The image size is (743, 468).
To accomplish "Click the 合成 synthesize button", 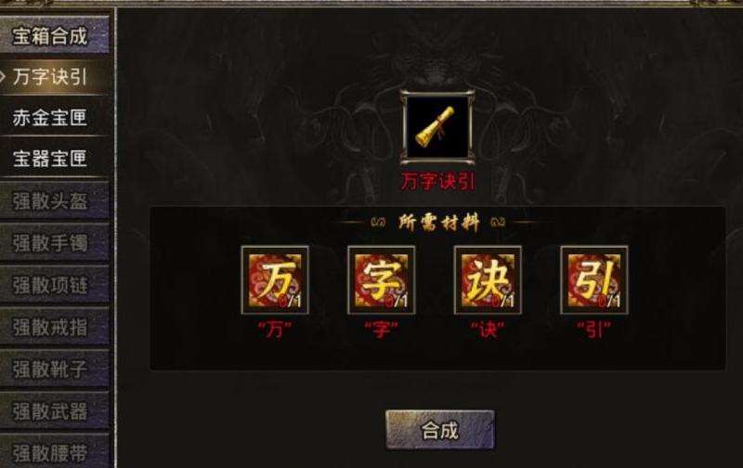I will (x=440, y=430).
